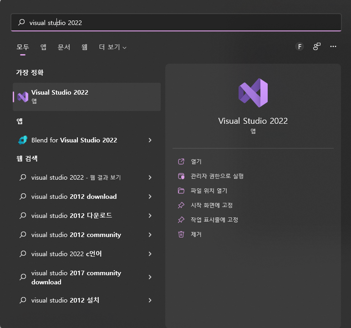Viewport: 351px width, 328px height.
Task: Click search icon beside 'visual studio 2017 community download'
Action: (23, 277)
